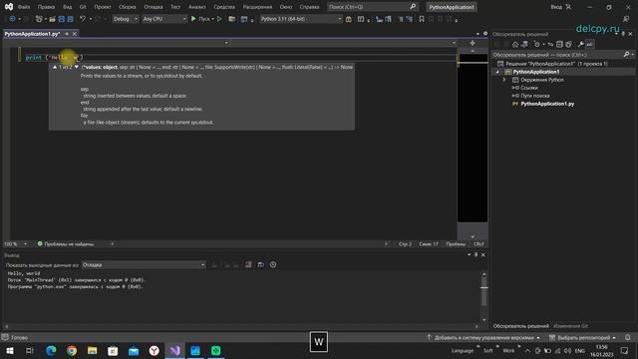Toggle word wrap icon in Output panel
The height and width of the screenshot is (359, 638).
(x=261, y=264)
